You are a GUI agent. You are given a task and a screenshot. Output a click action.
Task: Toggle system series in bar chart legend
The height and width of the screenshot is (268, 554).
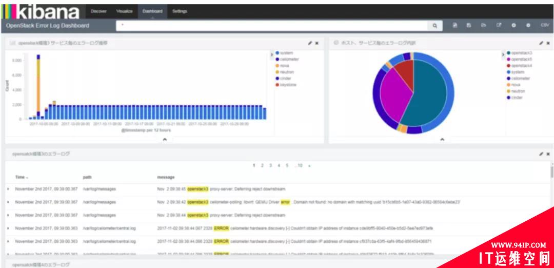pyautogui.click(x=284, y=53)
